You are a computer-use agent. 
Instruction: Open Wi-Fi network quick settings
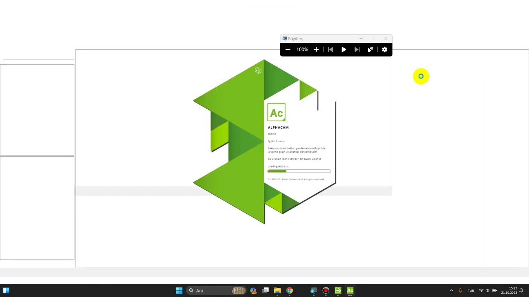coord(481,290)
